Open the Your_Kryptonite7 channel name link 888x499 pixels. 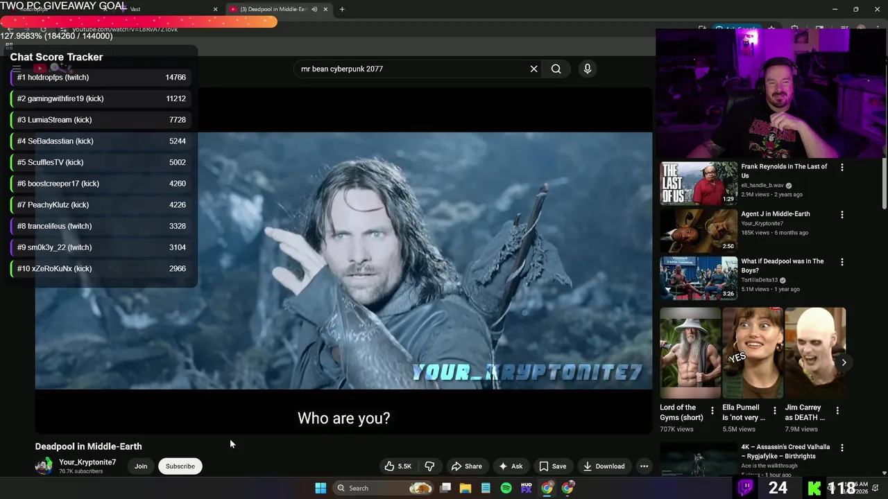(87, 462)
